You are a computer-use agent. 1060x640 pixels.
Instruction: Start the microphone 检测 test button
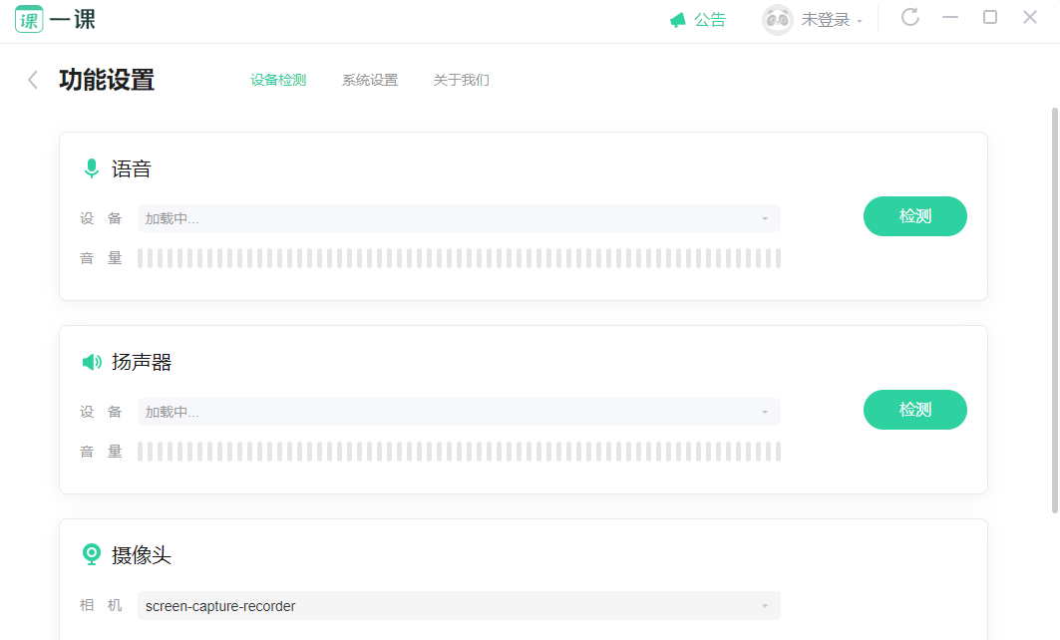point(914,216)
